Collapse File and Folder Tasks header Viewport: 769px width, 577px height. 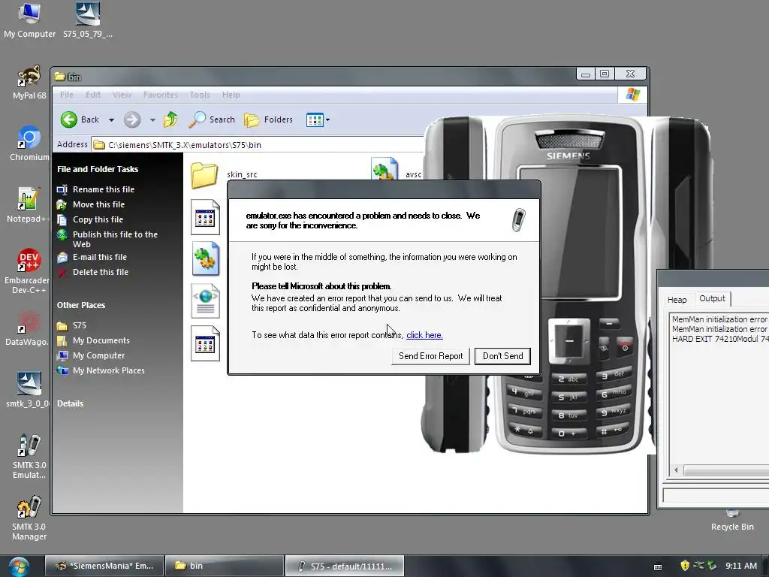coord(98,169)
